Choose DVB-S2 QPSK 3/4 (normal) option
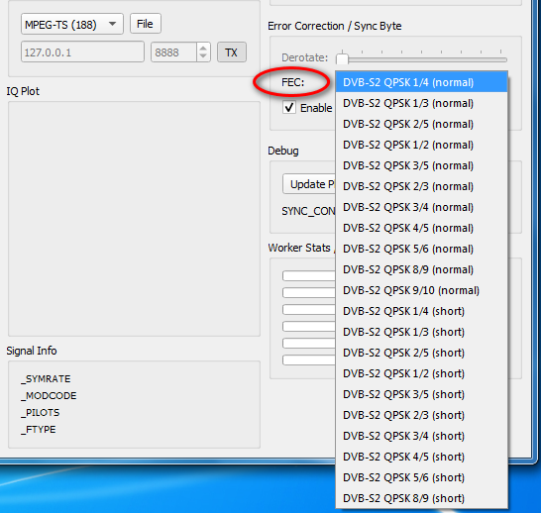 coord(421,207)
